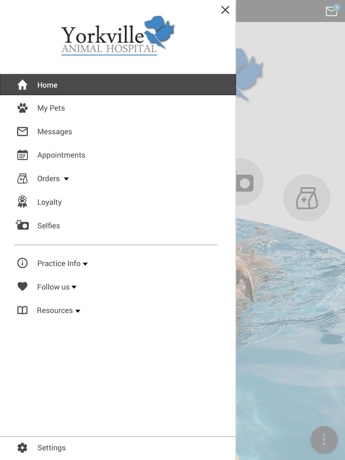This screenshot has width=345, height=460.
Task: Click the Loyalty ribbon badge icon
Action: pyautogui.click(x=22, y=202)
